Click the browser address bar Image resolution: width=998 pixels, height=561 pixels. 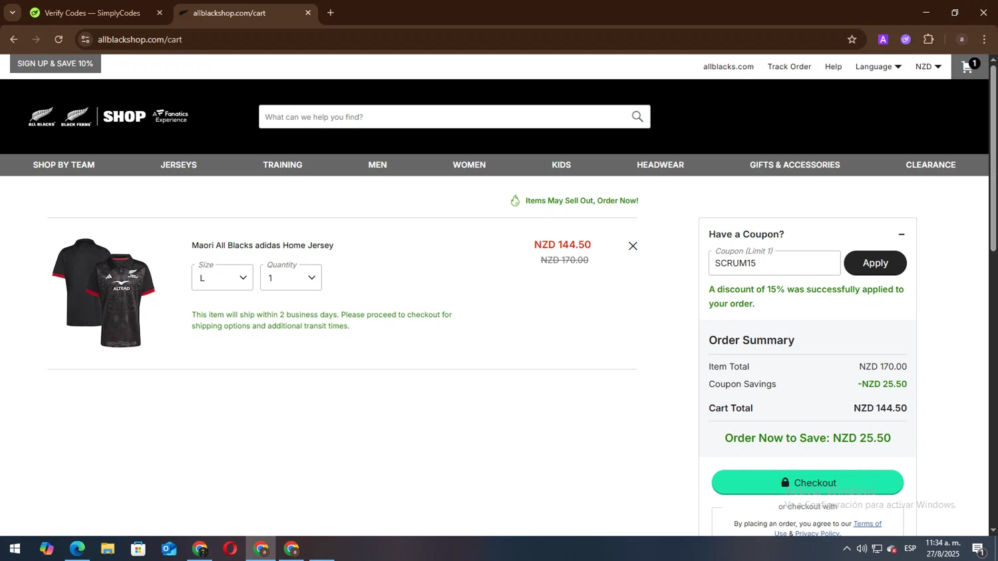466,39
